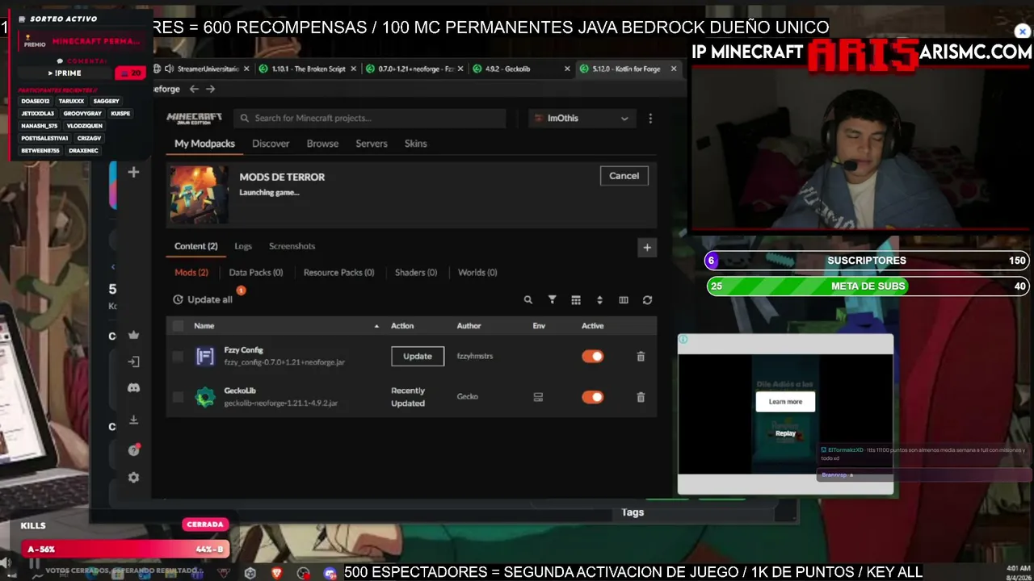Click the Fzzy Config mod icon

(x=205, y=356)
